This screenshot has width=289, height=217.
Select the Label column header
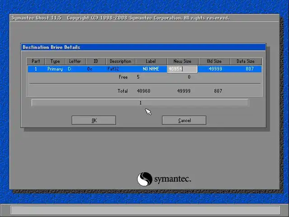pyautogui.click(x=151, y=61)
